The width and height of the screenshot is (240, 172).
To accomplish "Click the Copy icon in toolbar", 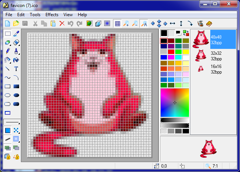I will [44, 24].
